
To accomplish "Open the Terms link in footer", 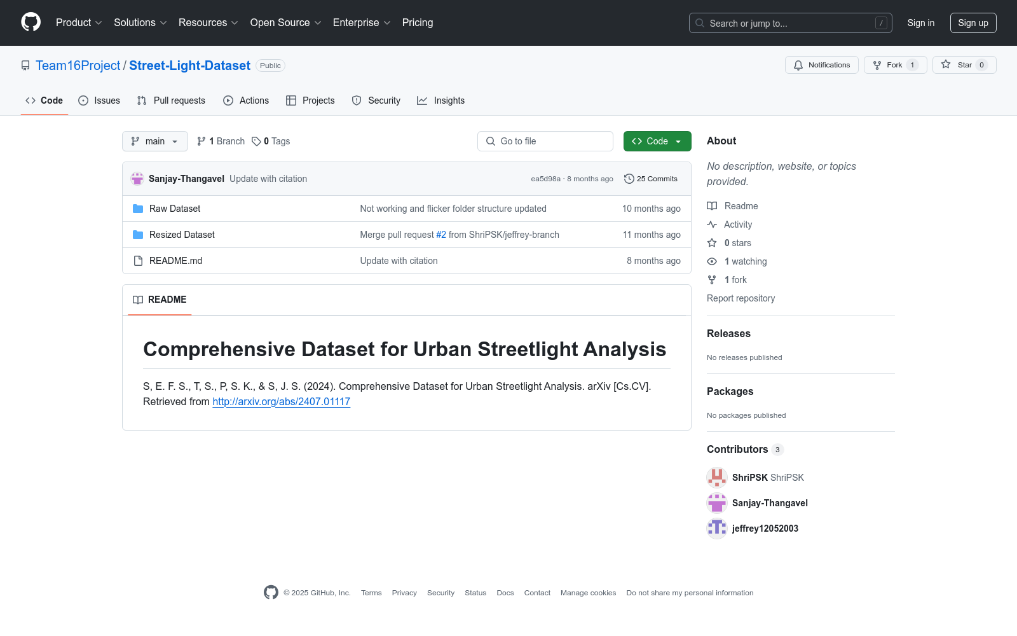I will pyautogui.click(x=371, y=593).
